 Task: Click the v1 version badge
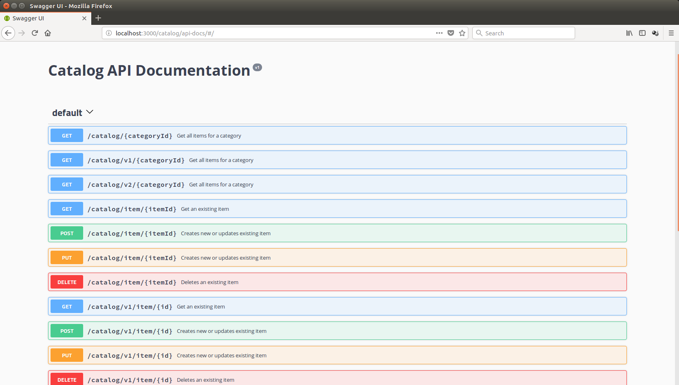[257, 68]
